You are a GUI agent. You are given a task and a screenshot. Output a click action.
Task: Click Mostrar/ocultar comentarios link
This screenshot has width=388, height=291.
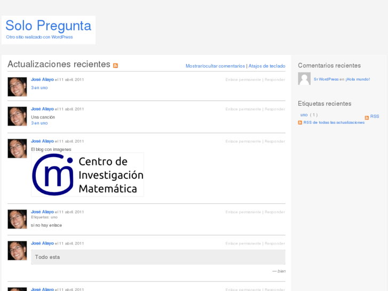click(215, 66)
